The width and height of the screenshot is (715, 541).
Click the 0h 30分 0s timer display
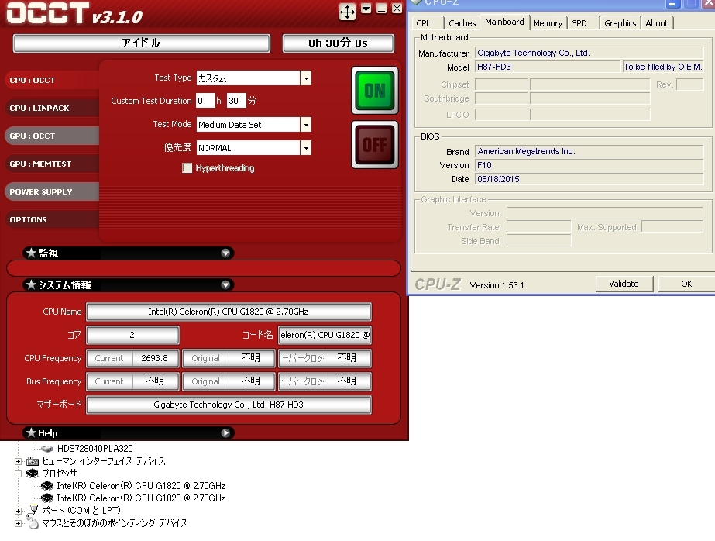(338, 43)
